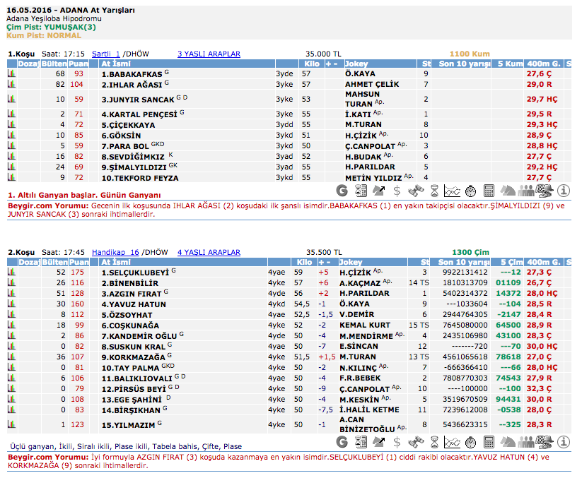Click the bar chart icon beside SELÇUKLUBEYİ
582x478 pixels.
[x=11, y=272]
